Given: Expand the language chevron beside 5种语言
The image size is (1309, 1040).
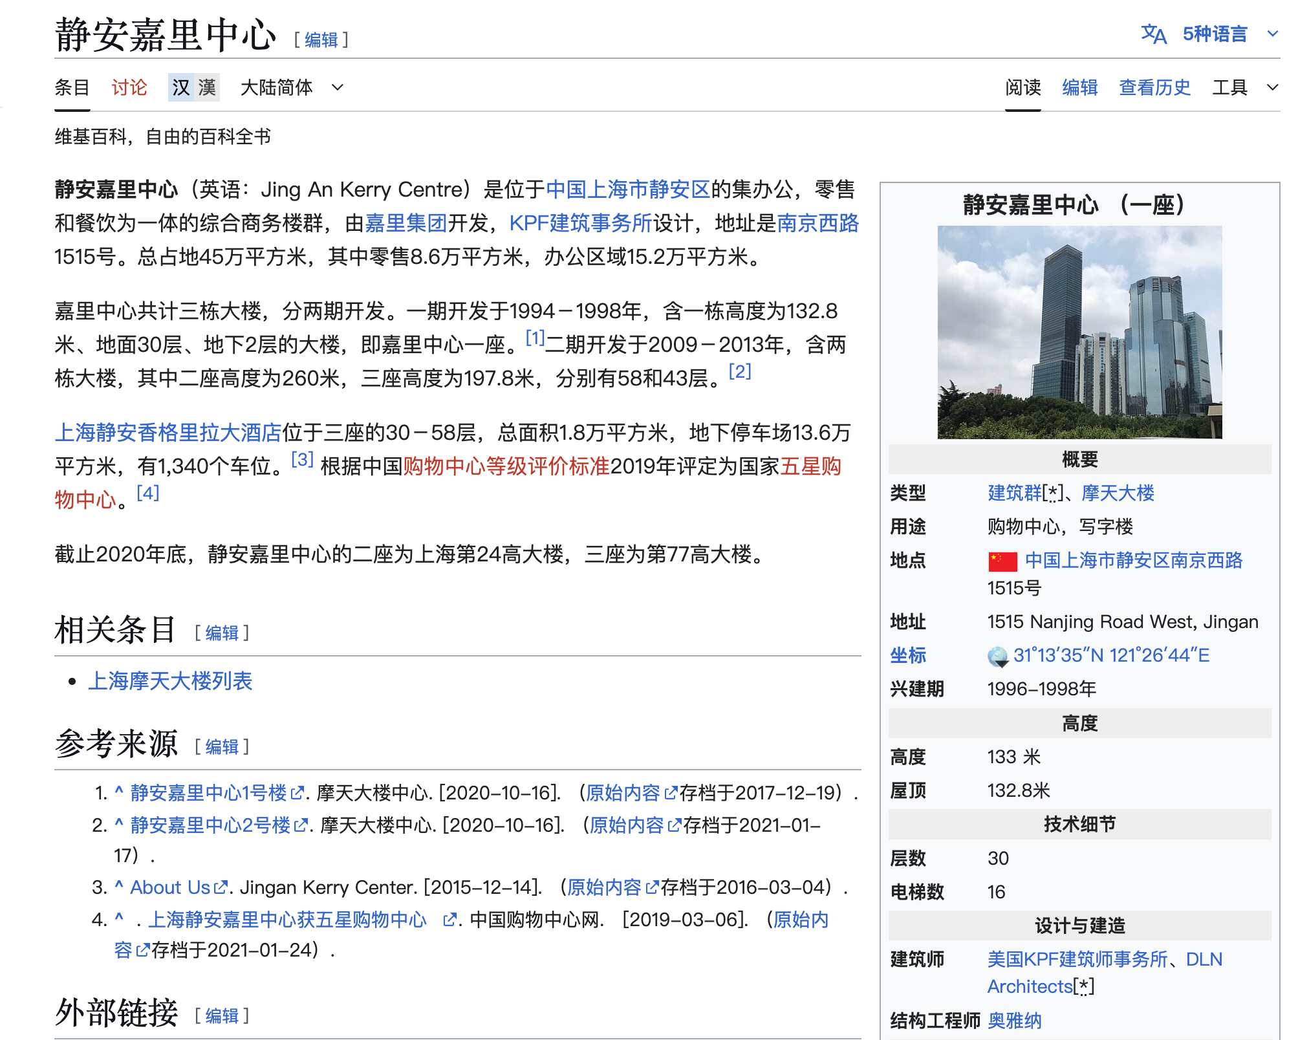Looking at the screenshot, I should click(1272, 34).
